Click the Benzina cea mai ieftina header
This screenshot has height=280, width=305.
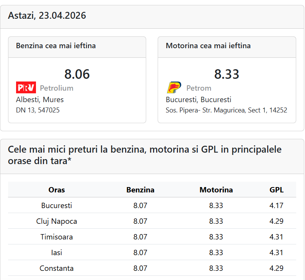pos(56,46)
